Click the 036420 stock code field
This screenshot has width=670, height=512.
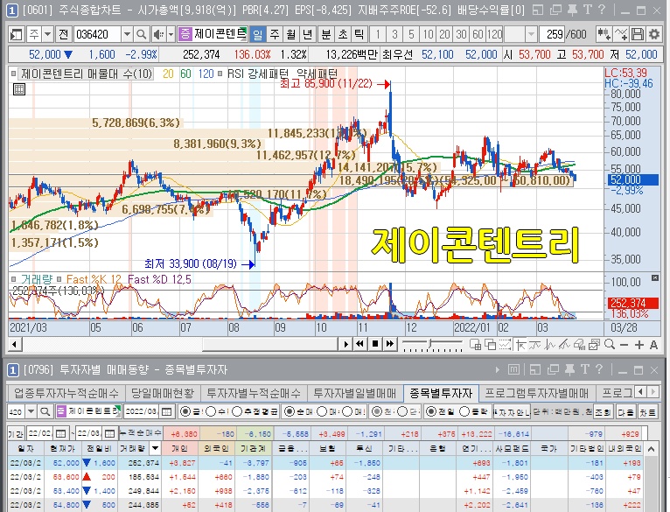click(x=97, y=34)
